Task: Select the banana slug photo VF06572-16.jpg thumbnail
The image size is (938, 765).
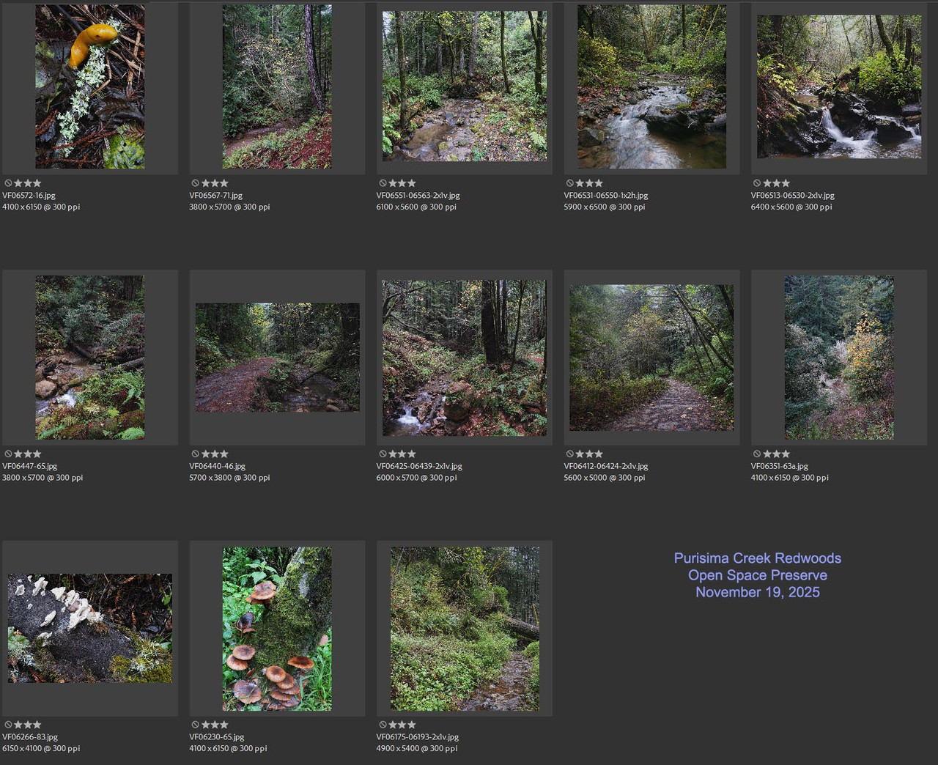Action: pyautogui.click(x=90, y=86)
